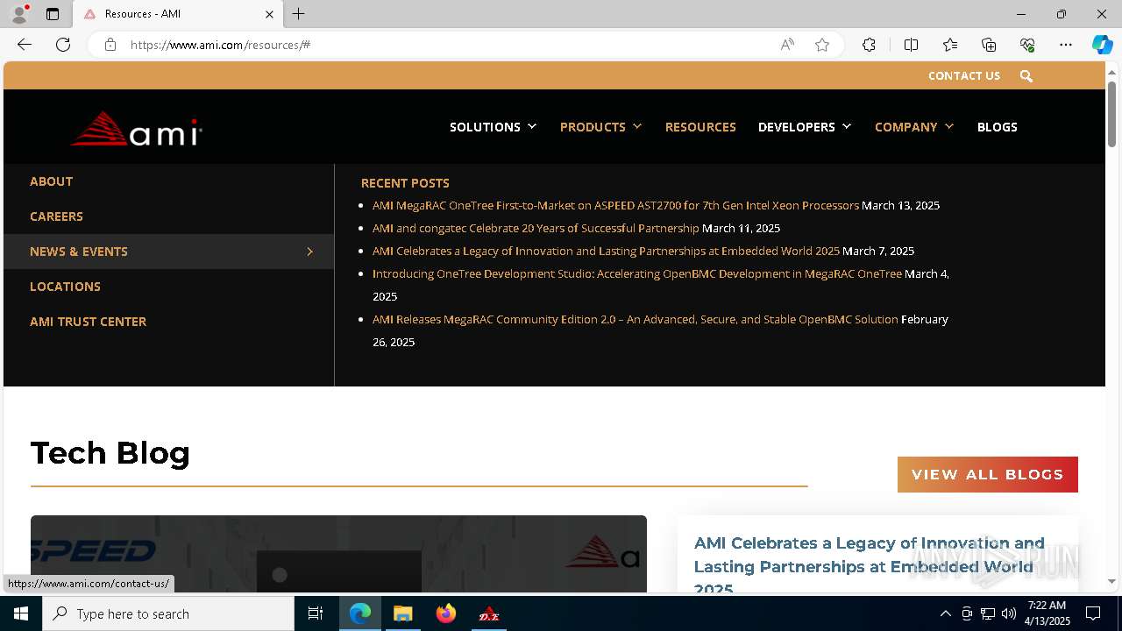
Task: Click the taskbar clock and date
Action: click(x=1047, y=613)
